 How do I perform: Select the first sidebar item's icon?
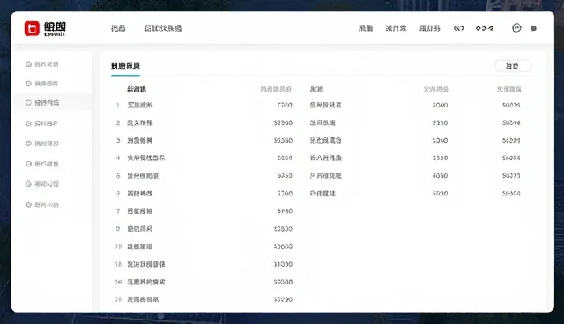click(x=29, y=64)
